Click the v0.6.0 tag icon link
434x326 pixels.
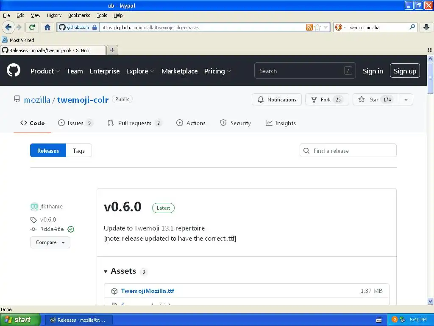click(x=33, y=220)
